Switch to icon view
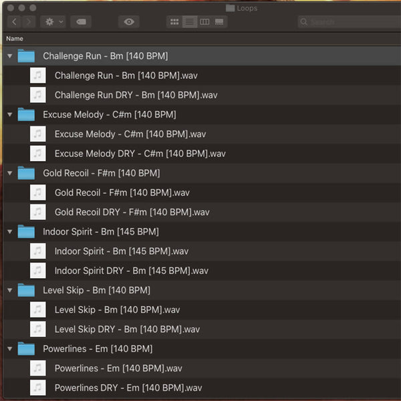This screenshot has height=401, width=401. pos(174,22)
